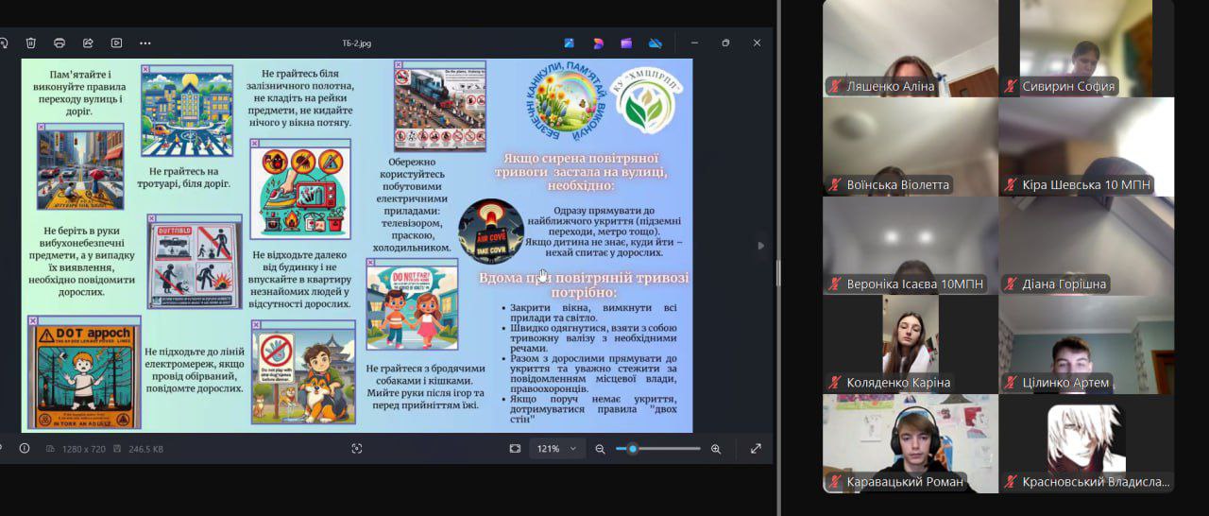The image size is (1209, 516).
Task: Go to next image arrow
Action: (760, 246)
